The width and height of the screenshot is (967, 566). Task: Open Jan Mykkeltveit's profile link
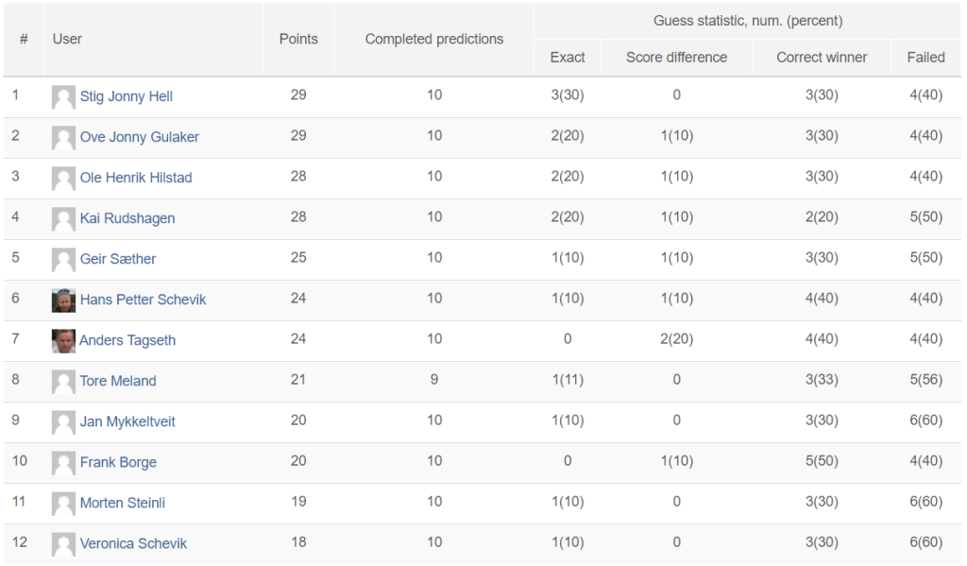127,422
